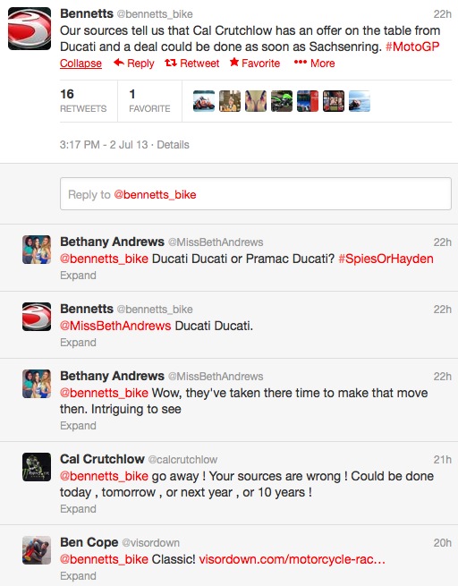The image size is (458, 586).
Task: Reply to the Bennetts tweet
Action: tap(134, 64)
